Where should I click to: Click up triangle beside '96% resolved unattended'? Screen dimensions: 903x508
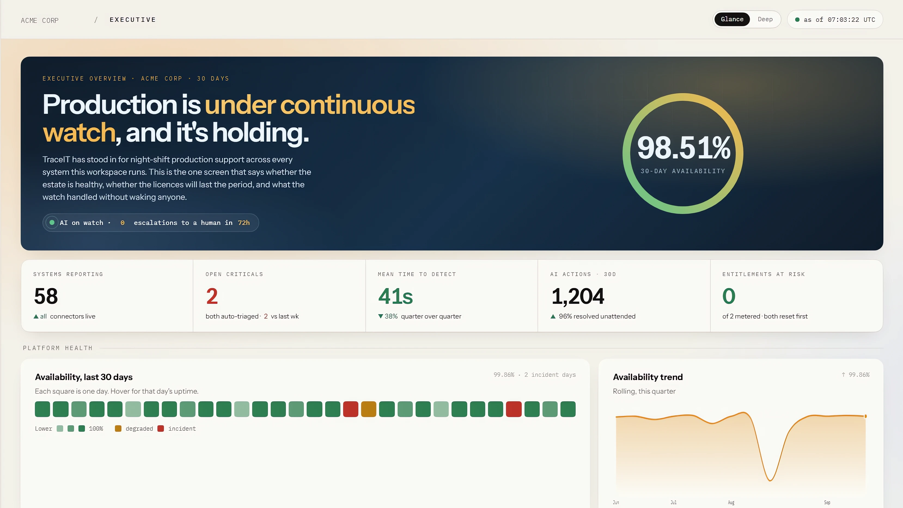click(x=553, y=316)
